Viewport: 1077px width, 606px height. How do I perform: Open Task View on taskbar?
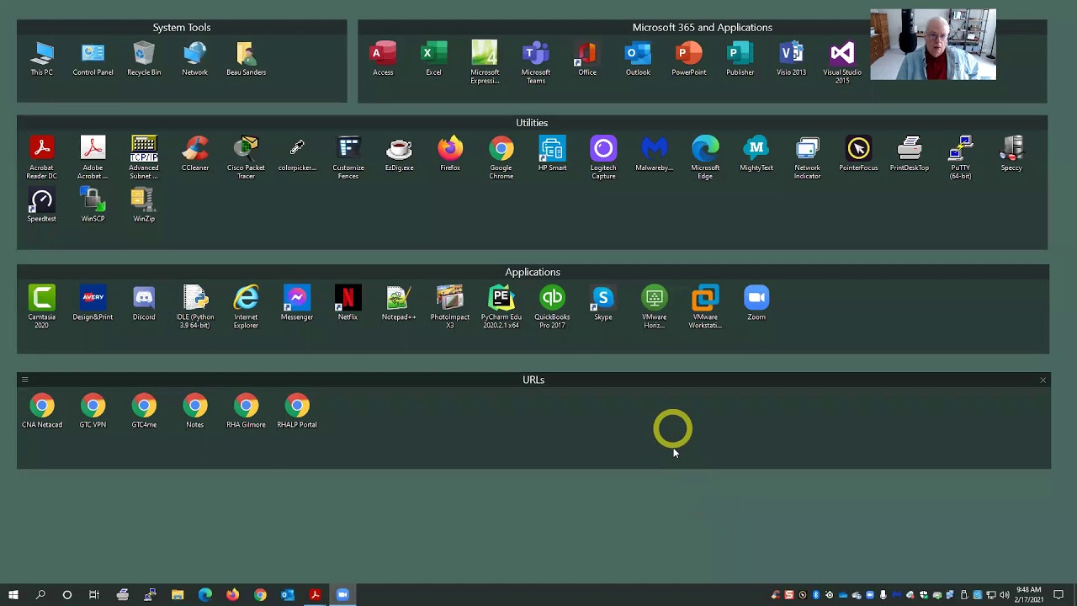point(94,595)
